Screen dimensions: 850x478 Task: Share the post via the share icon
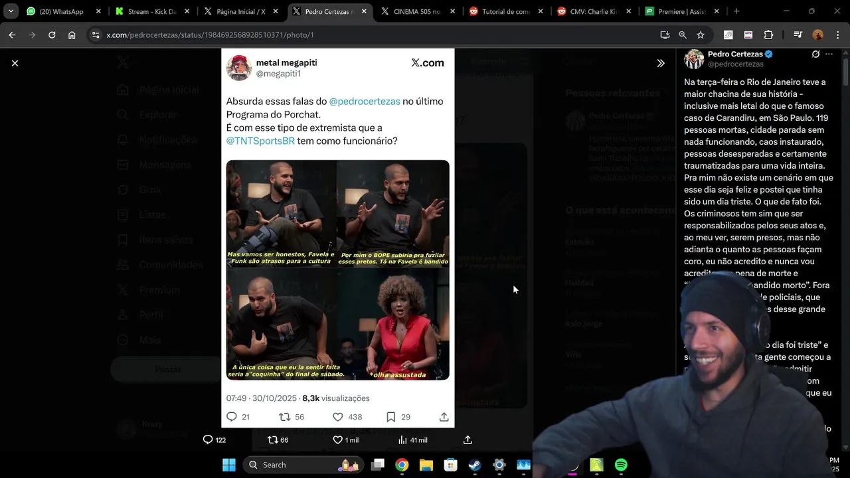point(467,440)
